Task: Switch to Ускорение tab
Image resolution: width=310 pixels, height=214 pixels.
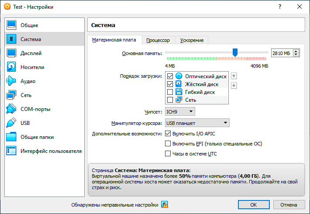Action: 192,40
